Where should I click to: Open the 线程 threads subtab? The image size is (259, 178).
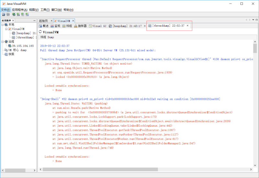click(67, 26)
